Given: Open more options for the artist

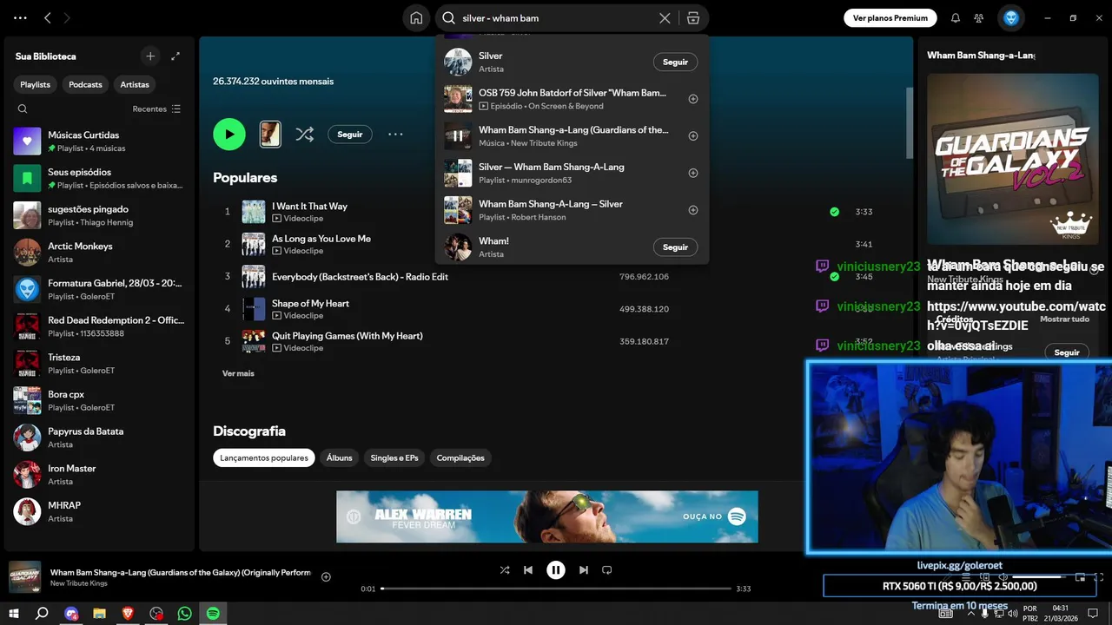Looking at the screenshot, I should pyautogui.click(x=395, y=134).
